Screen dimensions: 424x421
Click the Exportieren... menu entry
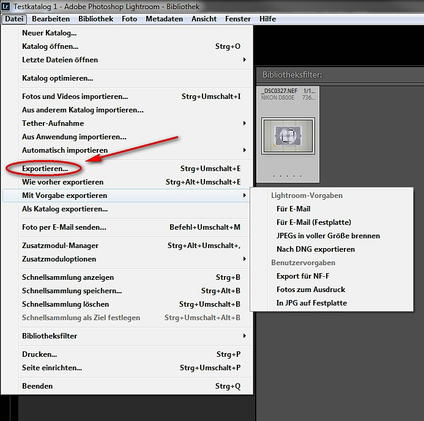point(127,169)
